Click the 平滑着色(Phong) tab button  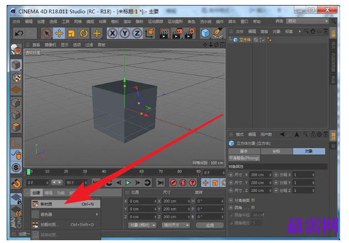point(244,158)
